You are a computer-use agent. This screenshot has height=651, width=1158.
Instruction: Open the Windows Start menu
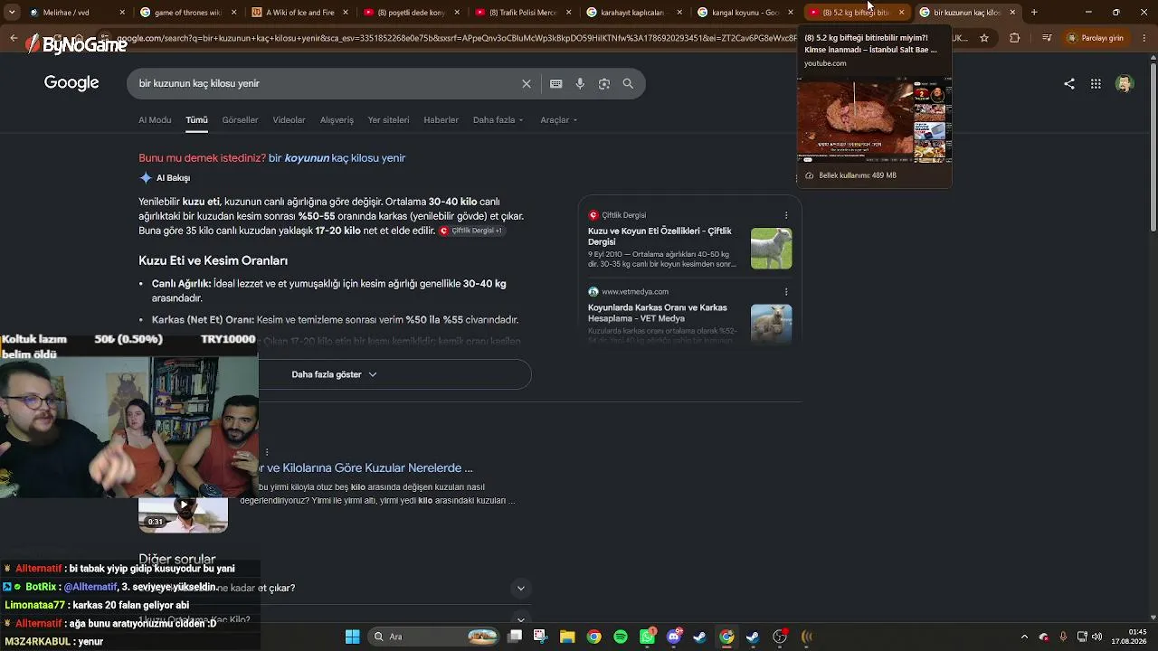(352, 637)
